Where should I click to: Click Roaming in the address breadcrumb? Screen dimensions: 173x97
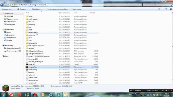pos(33,5)
